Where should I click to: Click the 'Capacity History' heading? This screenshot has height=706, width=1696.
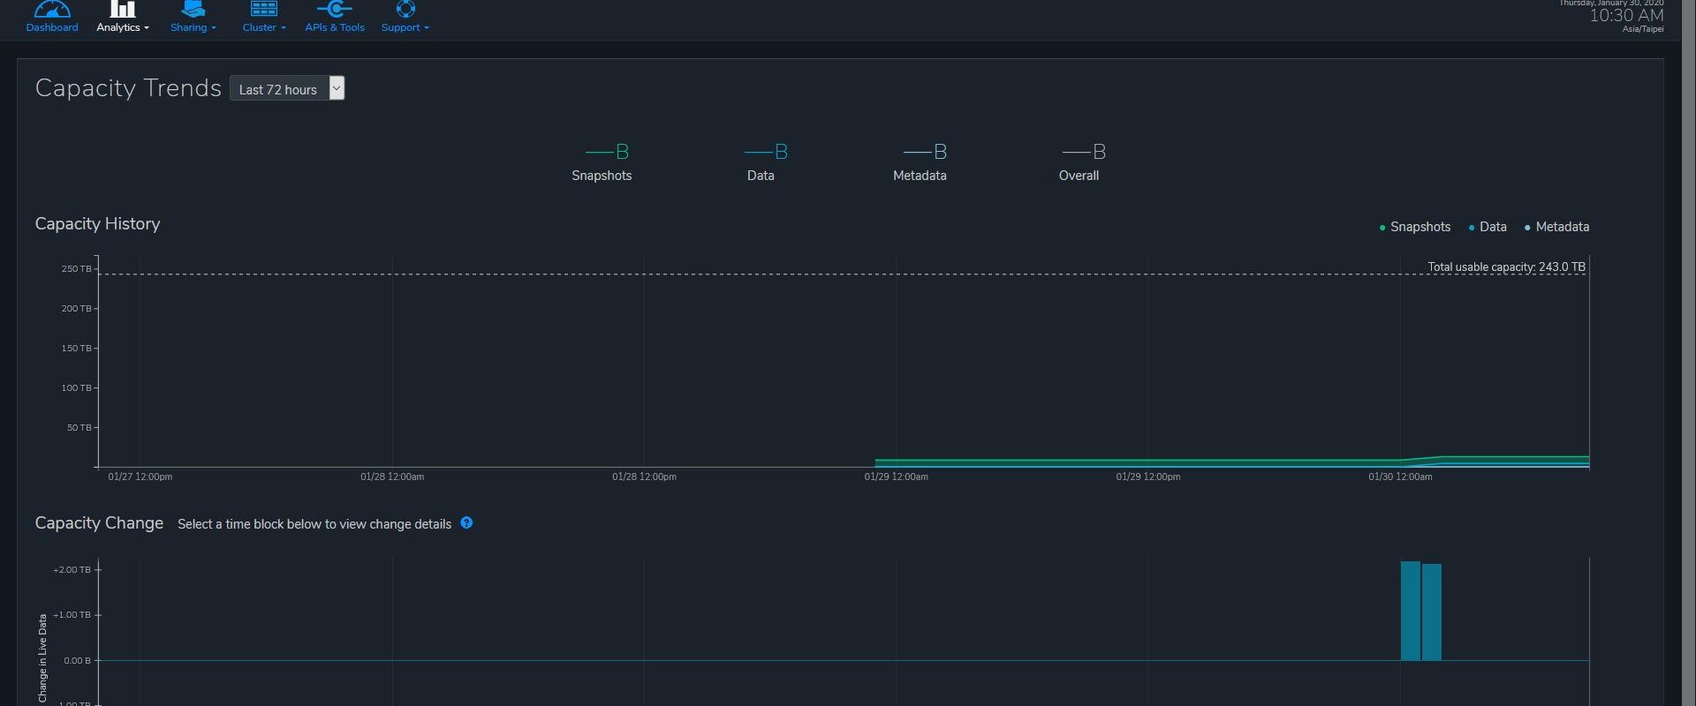point(98,224)
